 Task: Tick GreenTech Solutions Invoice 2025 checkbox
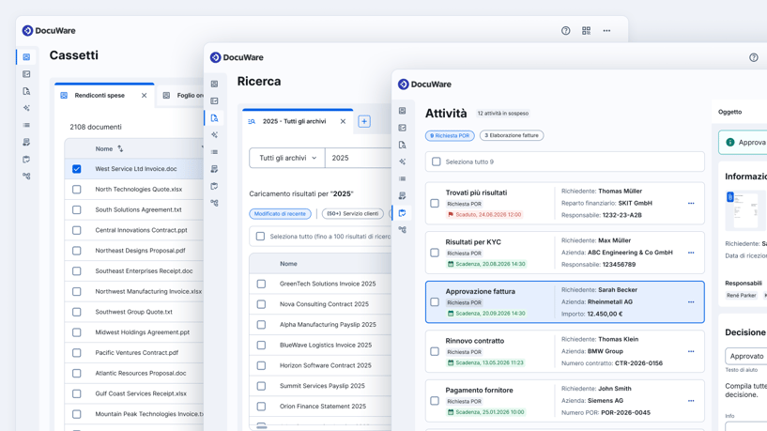point(261,284)
